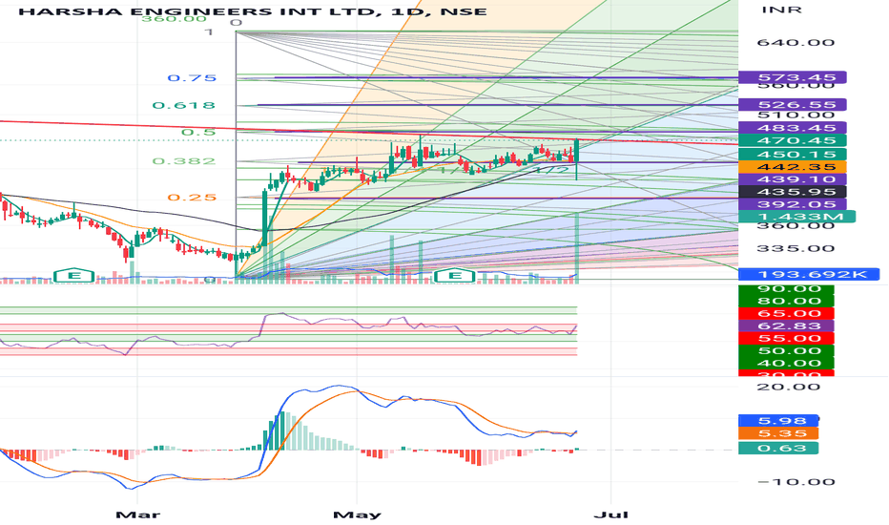The width and height of the screenshot is (889, 525).
Task: Click the 335.00 price axis value
Action: pos(796,248)
